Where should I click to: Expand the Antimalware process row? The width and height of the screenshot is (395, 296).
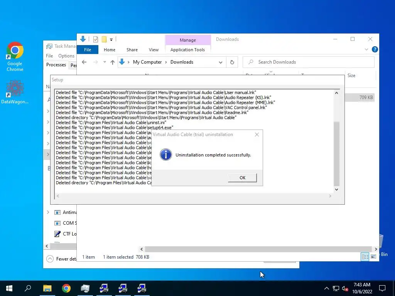(48, 212)
